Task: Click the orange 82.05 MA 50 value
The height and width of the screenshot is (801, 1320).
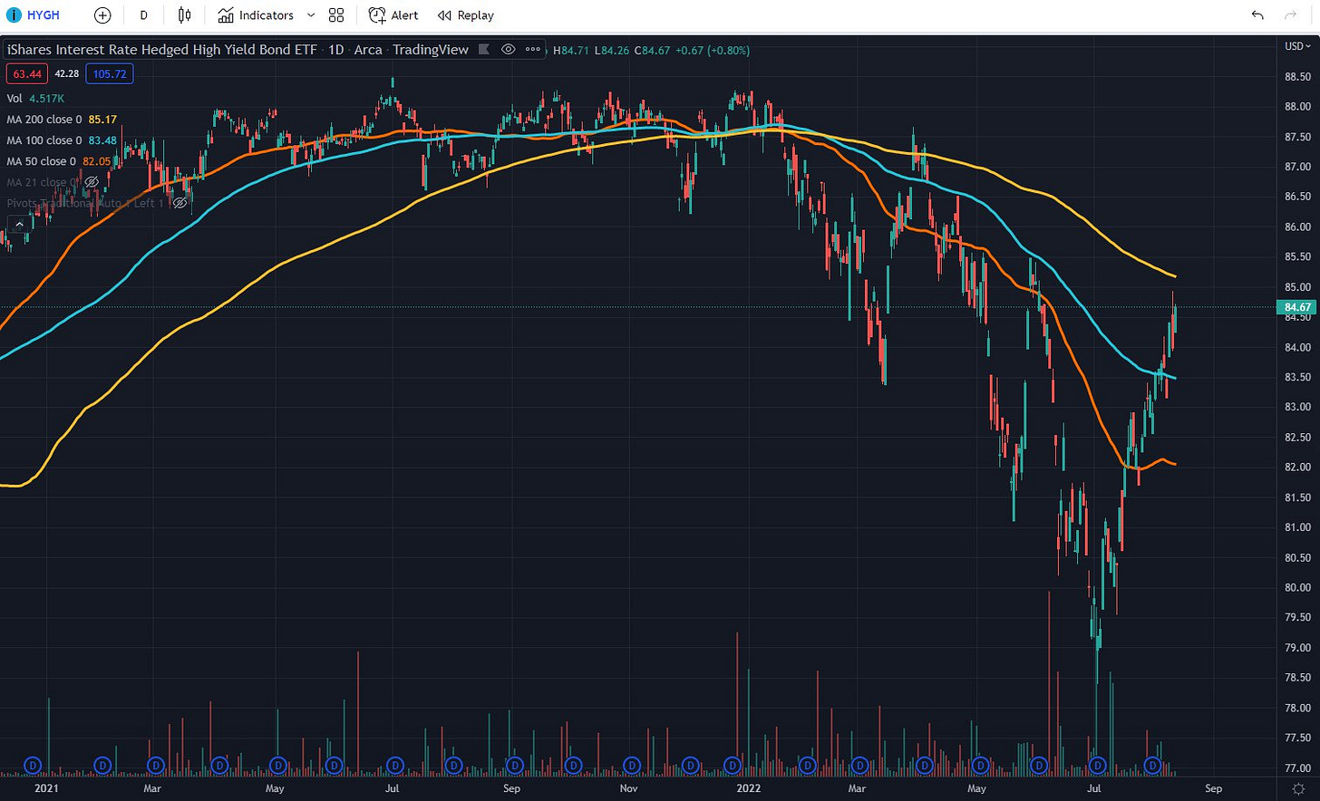Action: (97, 161)
